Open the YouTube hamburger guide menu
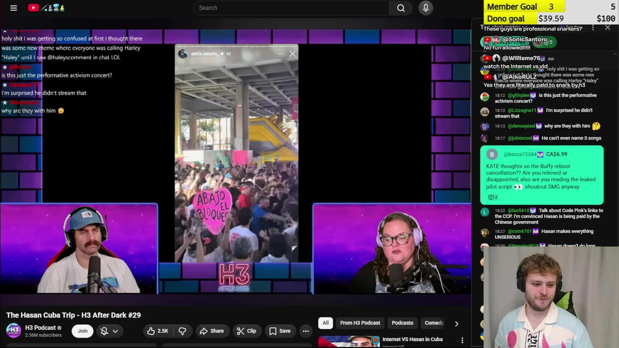Viewport: 619px width, 348px height. point(14,8)
